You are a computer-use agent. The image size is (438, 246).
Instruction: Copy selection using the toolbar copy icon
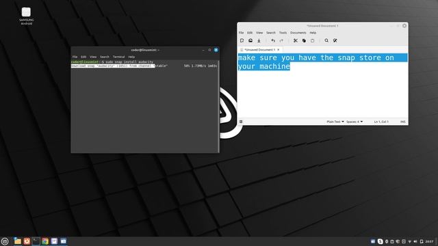(x=304, y=41)
